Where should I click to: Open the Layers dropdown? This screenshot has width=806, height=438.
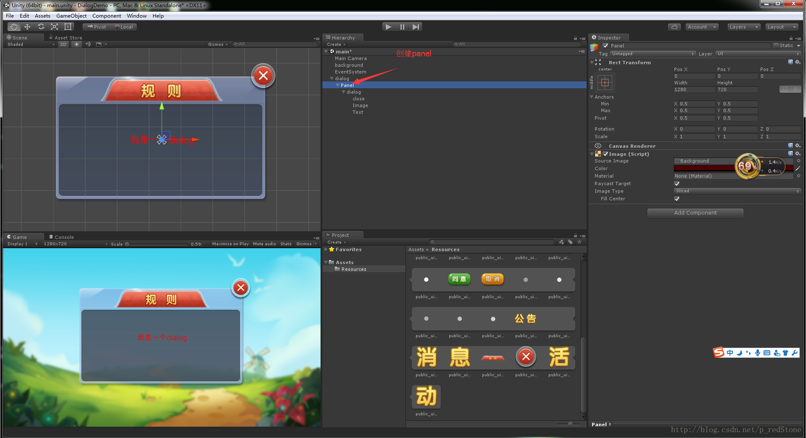click(x=744, y=27)
